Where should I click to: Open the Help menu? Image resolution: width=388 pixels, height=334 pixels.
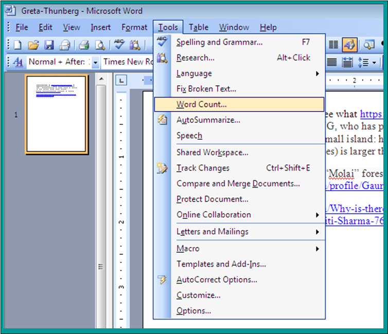(x=268, y=27)
